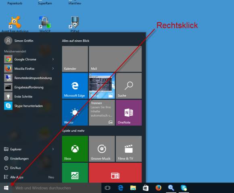Viewport: 234px width, 193px height.
Task: Launch Microsoft Edge from the taskbar
Action: [x=121, y=188]
